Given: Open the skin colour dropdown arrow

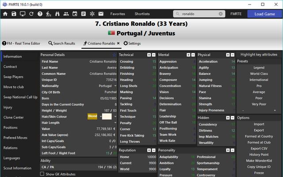Looking at the screenshot, I should [115, 116].
